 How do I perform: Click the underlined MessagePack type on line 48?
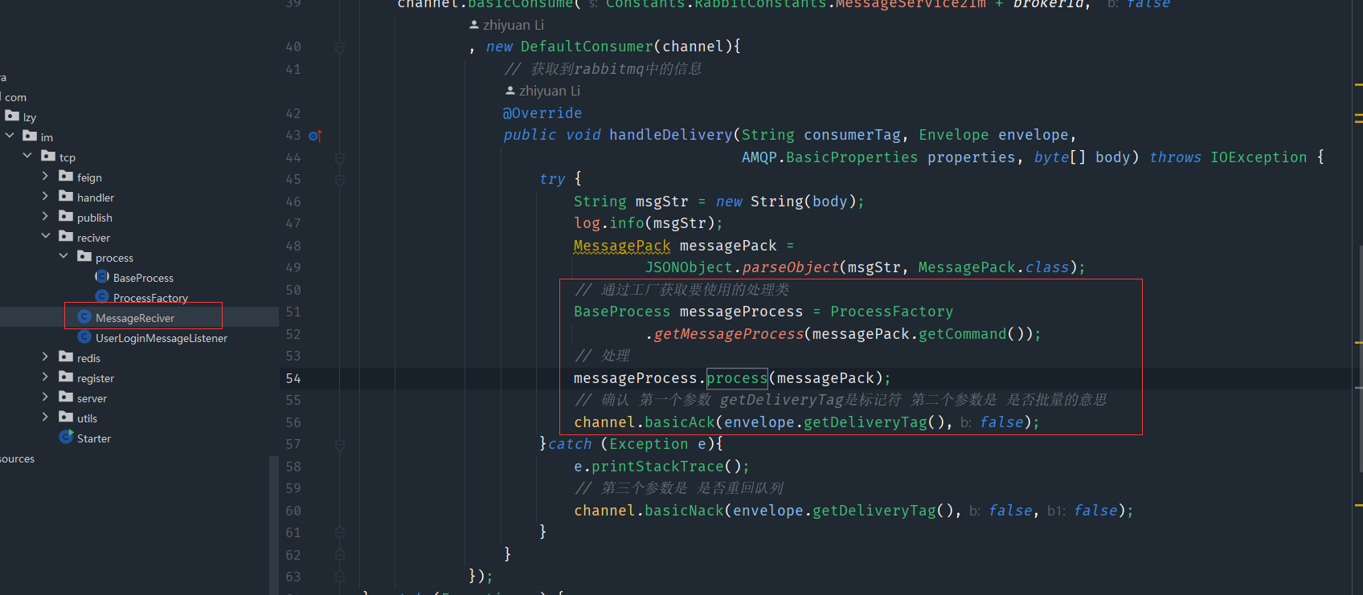pos(622,246)
